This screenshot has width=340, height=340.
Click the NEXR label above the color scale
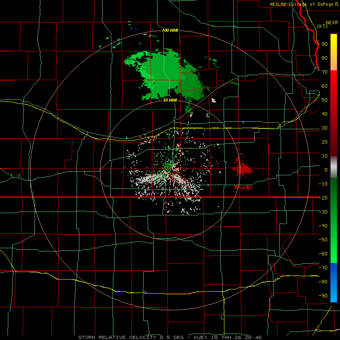[332, 23]
